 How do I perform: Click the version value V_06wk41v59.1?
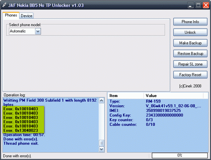click(173, 106)
